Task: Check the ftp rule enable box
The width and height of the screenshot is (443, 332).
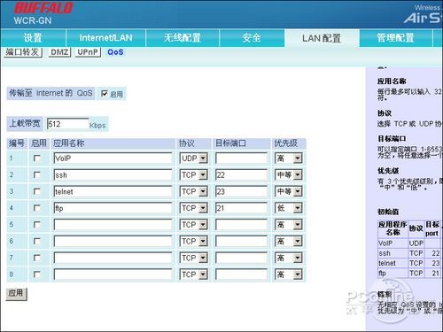Action: click(x=37, y=208)
